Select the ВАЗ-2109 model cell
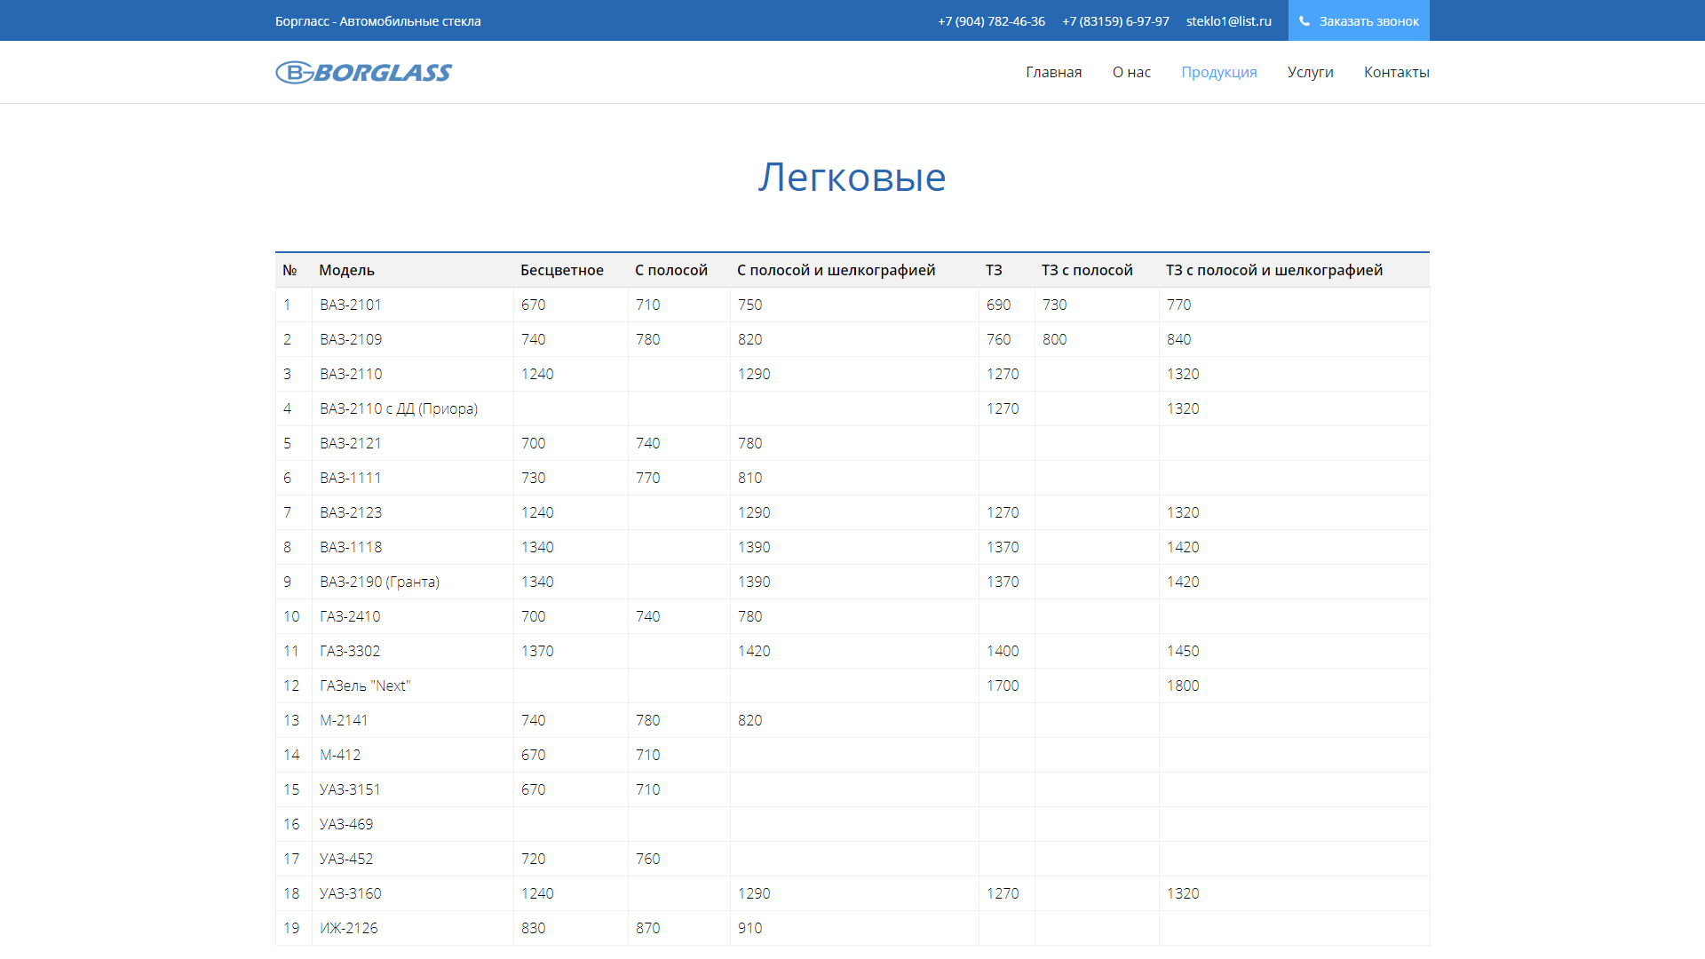1705x959 pixels. (413, 339)
